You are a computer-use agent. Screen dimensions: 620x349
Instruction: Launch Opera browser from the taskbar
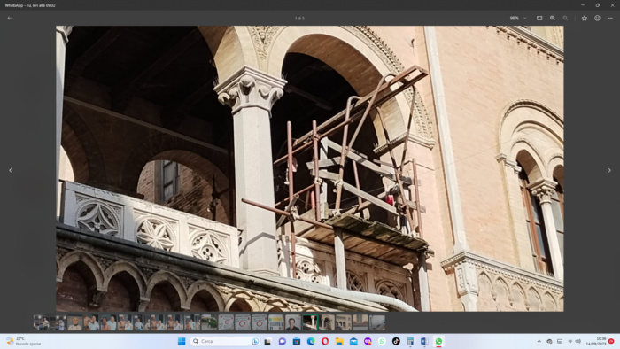click(325, 342)
